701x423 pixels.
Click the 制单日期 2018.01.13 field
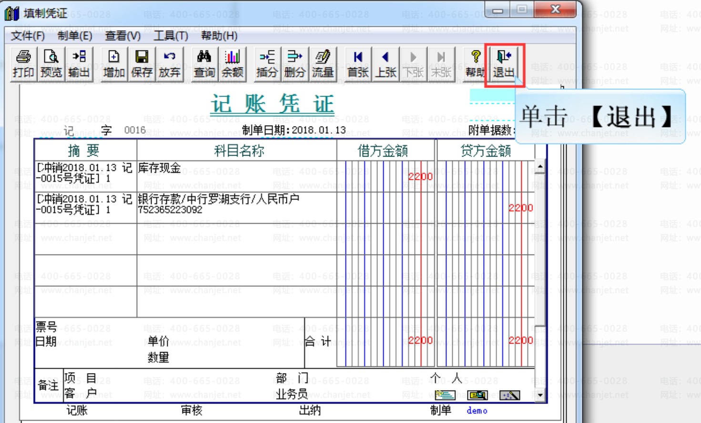[319, 130]
